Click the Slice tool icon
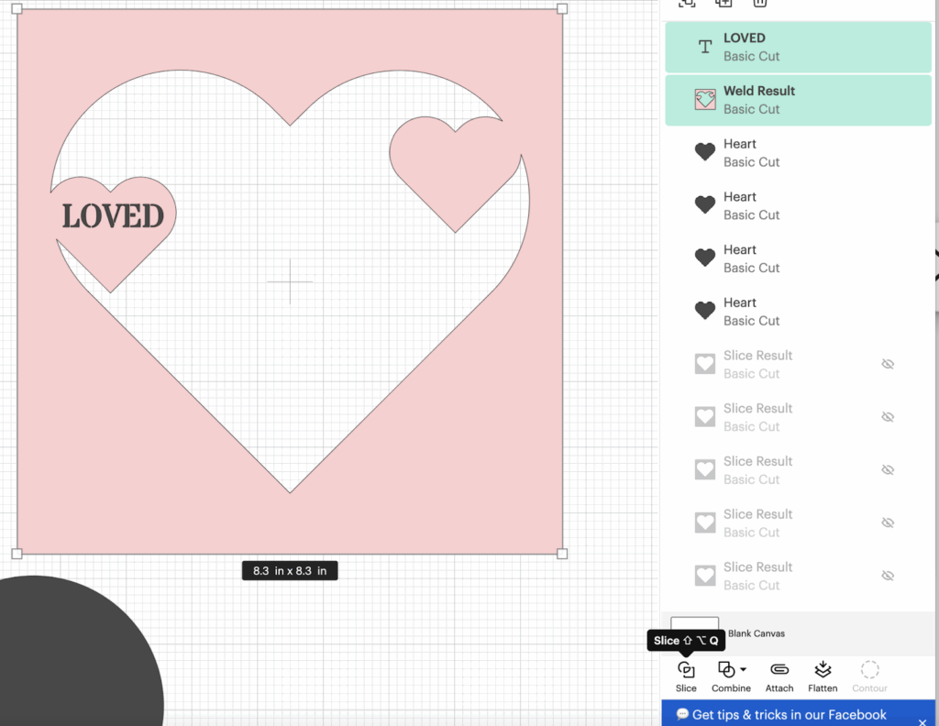 coord(686,669)
